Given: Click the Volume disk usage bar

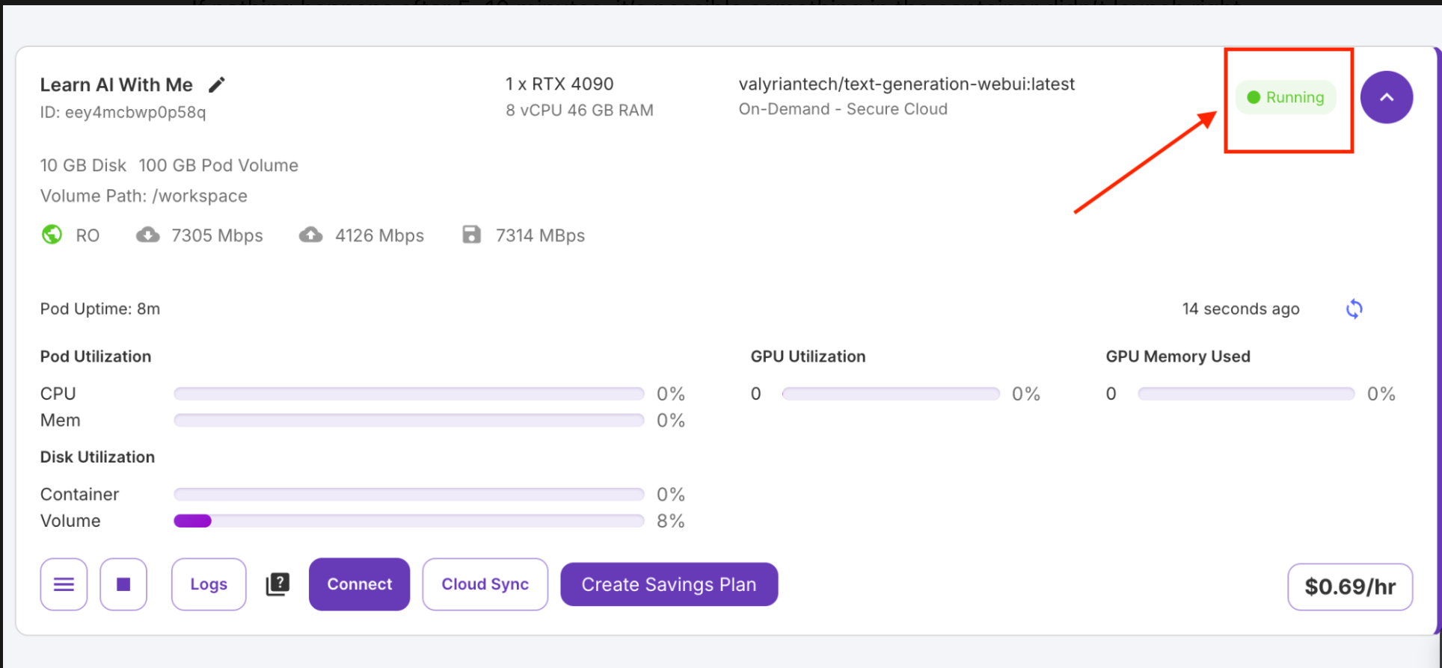Looking at the screenshot, I should [x=408, y=521].
